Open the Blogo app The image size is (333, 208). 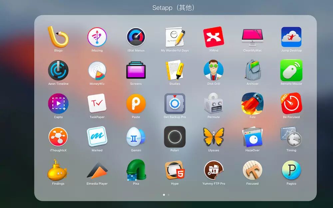pyautogui.click(x=58, y=37)
